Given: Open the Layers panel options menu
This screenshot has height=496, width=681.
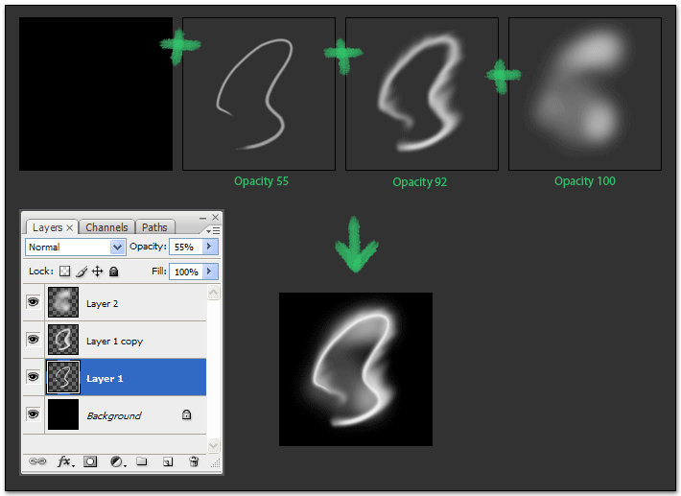Looking at the screenshot, I should (x=213, y=230).
